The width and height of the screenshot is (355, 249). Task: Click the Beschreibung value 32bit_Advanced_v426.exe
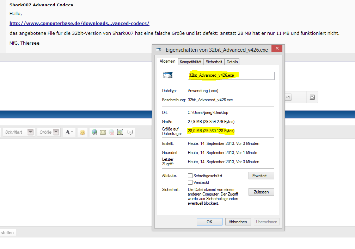coord(210,100)
